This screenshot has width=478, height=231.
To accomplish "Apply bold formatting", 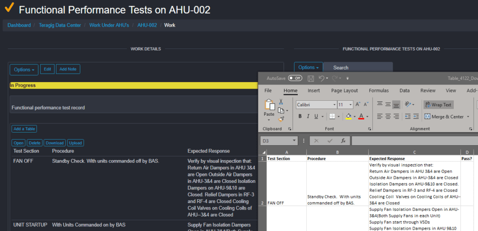I will [x=300, y=116].
